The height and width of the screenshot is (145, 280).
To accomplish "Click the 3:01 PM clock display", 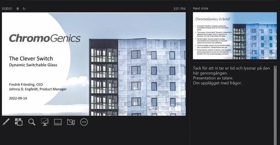I will pos(180,9).
